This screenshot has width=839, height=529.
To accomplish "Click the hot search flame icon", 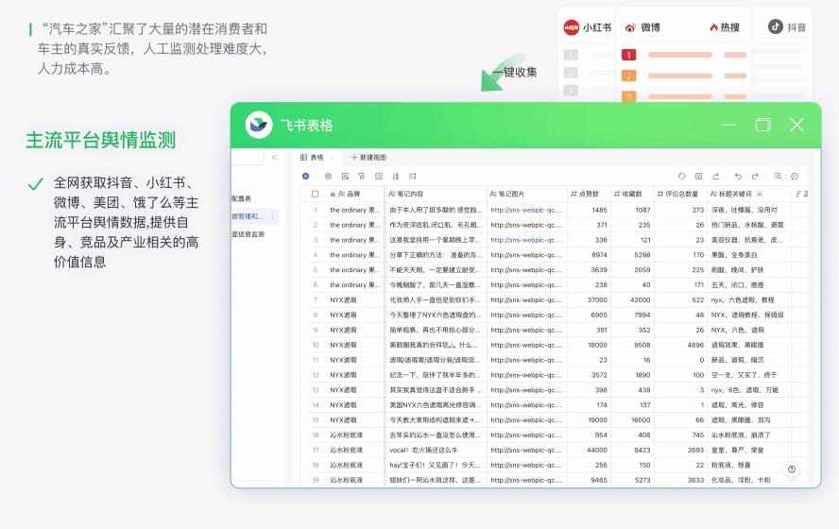I will pos(713,27).
